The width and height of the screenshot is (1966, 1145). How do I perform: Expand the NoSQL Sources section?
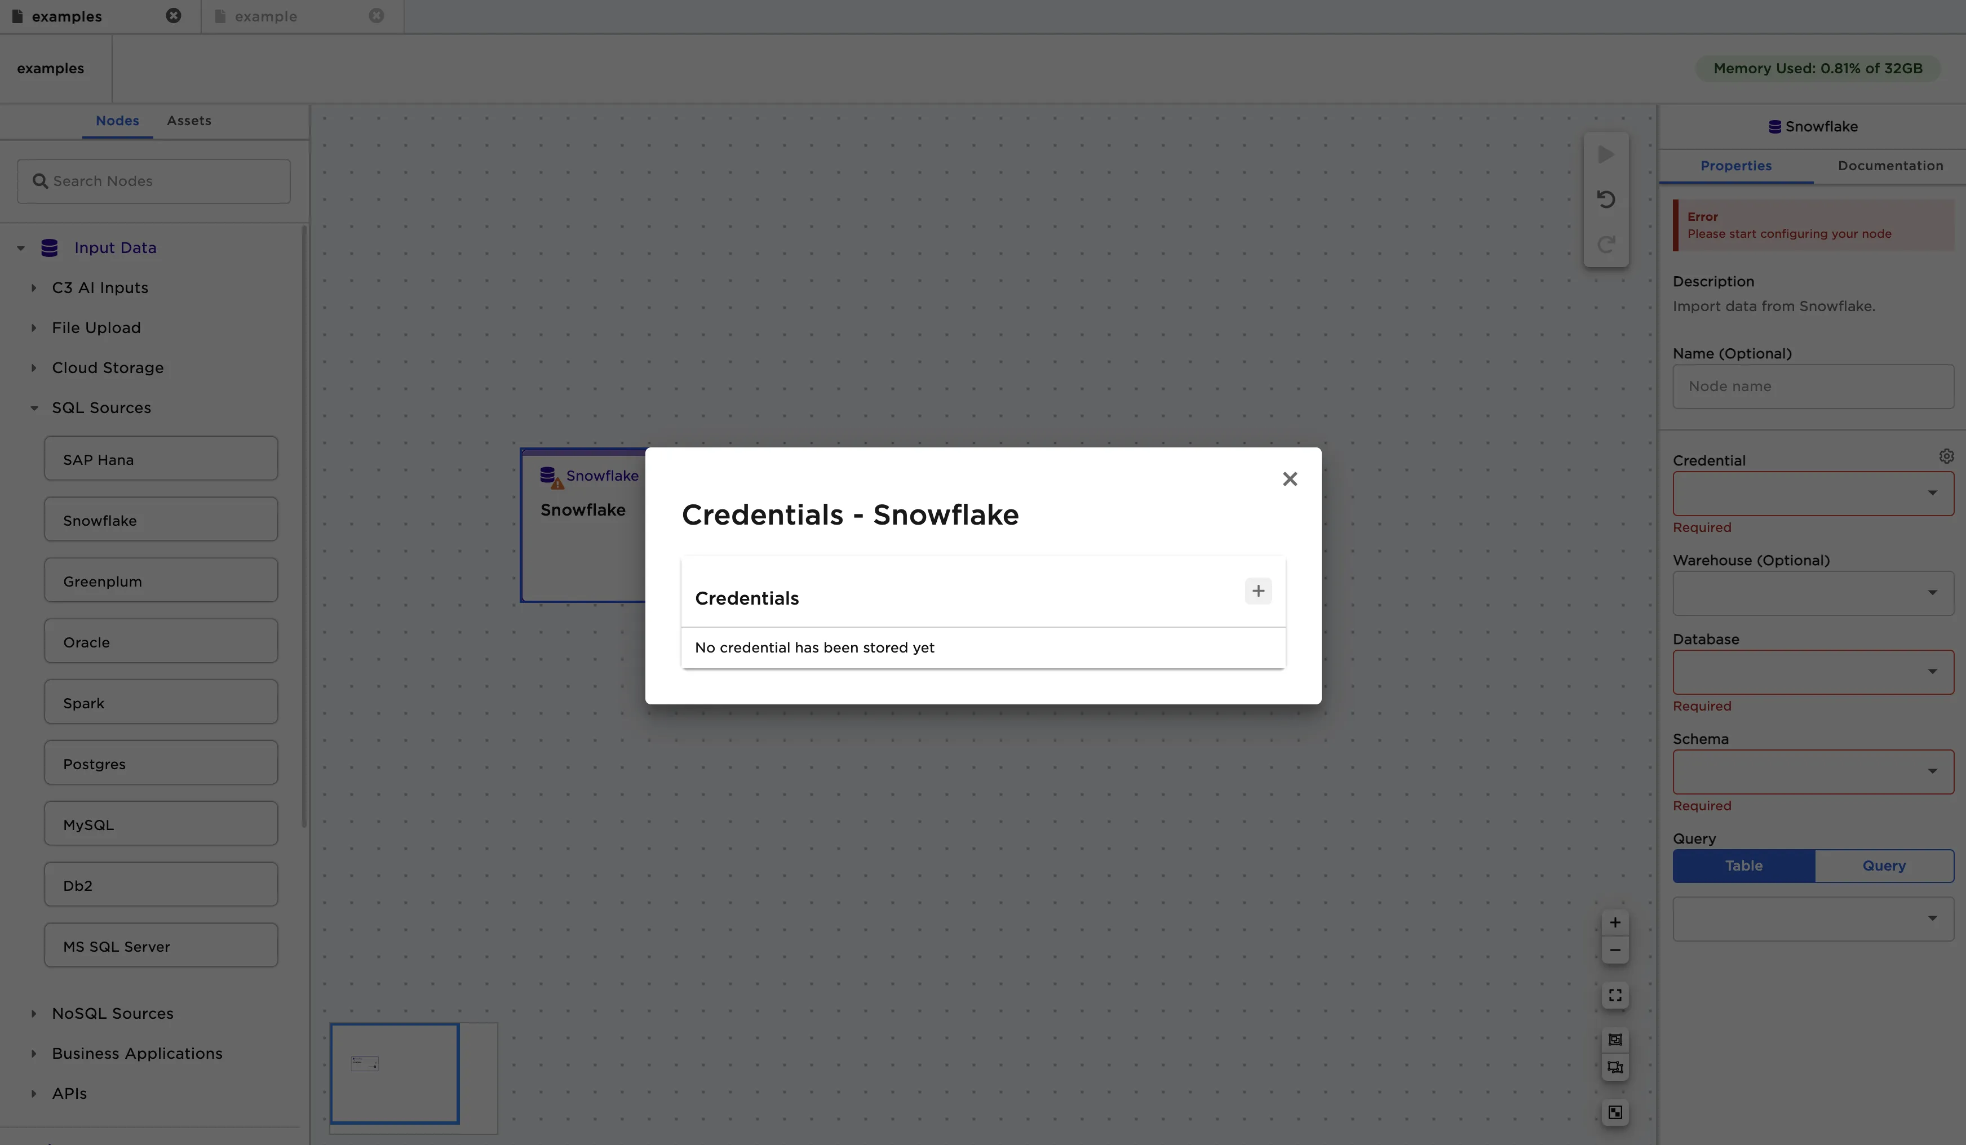click(34, 1013)
